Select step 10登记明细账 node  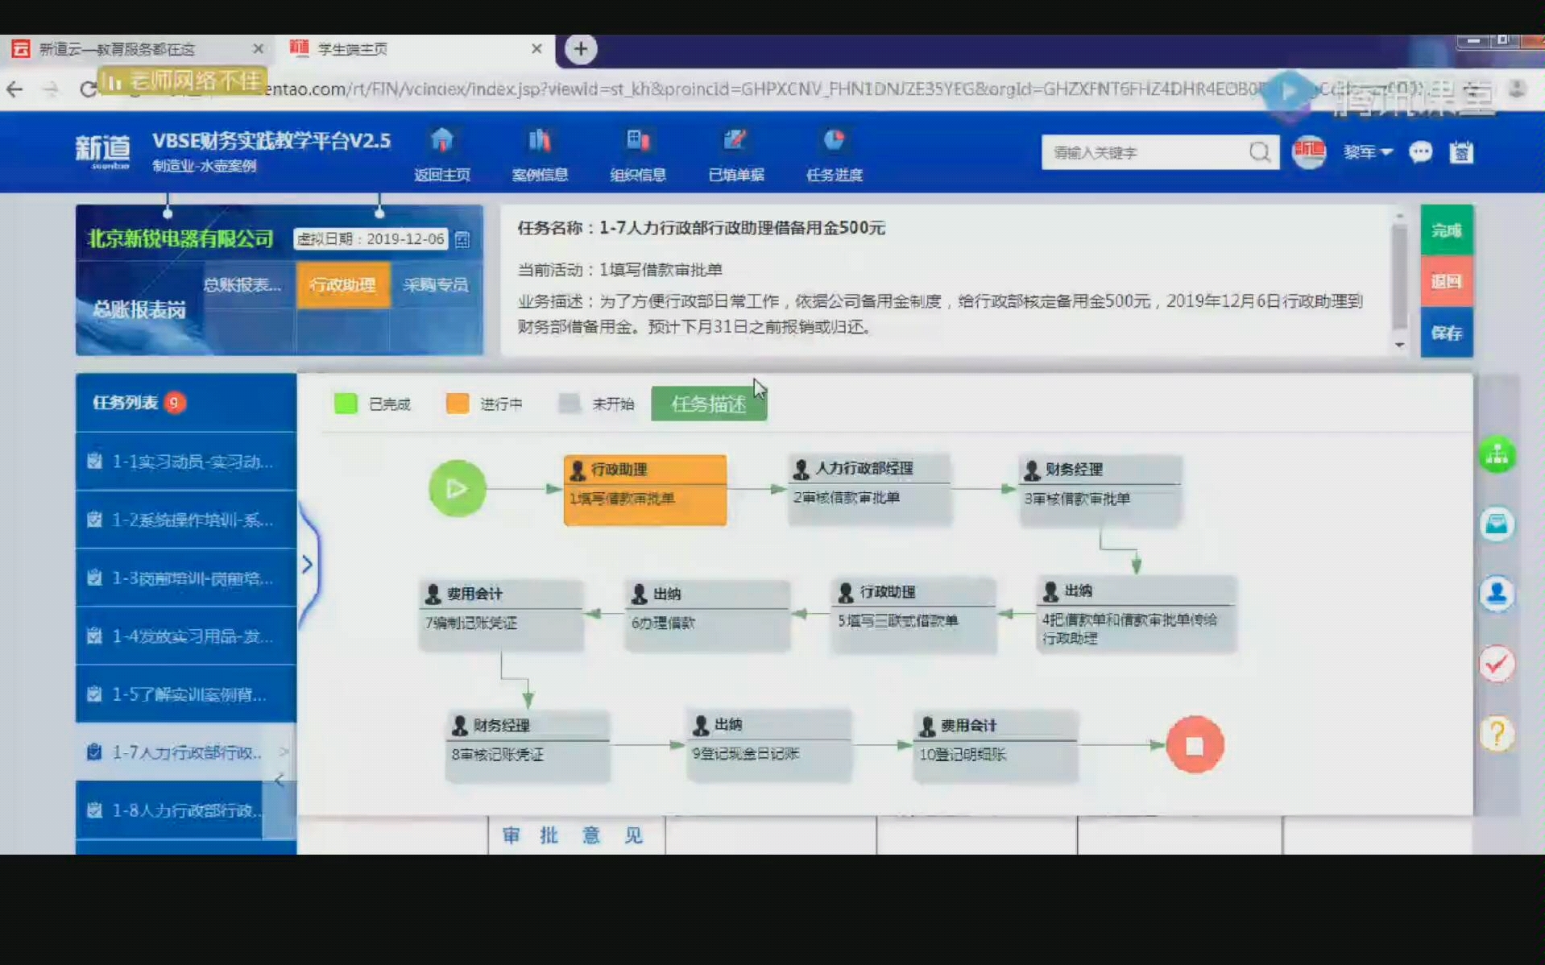(996, 747)
